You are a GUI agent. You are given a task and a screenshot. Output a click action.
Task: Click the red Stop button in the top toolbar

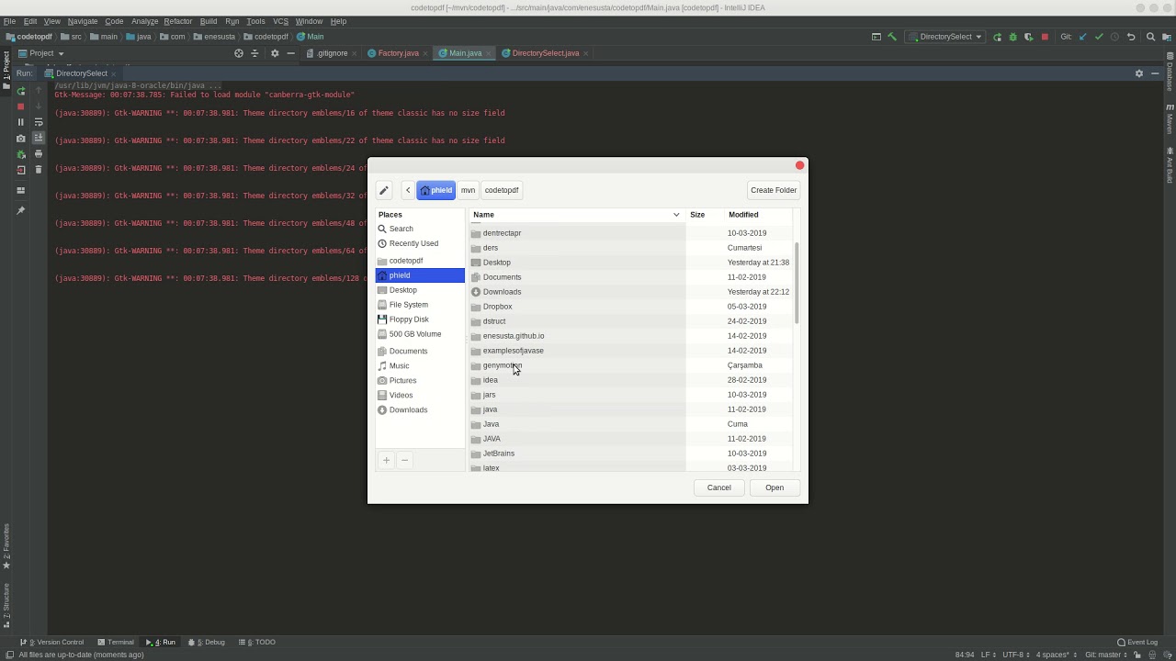pyautogui.click(x=1045, y=37)
